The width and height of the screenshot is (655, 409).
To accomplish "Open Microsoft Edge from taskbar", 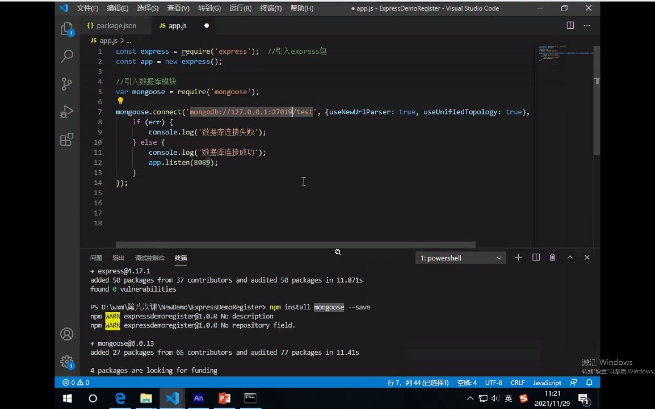I will click(120, 398).
